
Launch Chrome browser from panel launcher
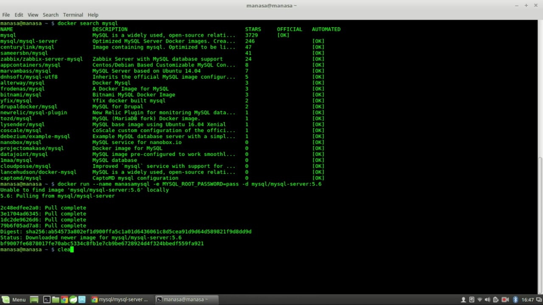pos(64,299)
